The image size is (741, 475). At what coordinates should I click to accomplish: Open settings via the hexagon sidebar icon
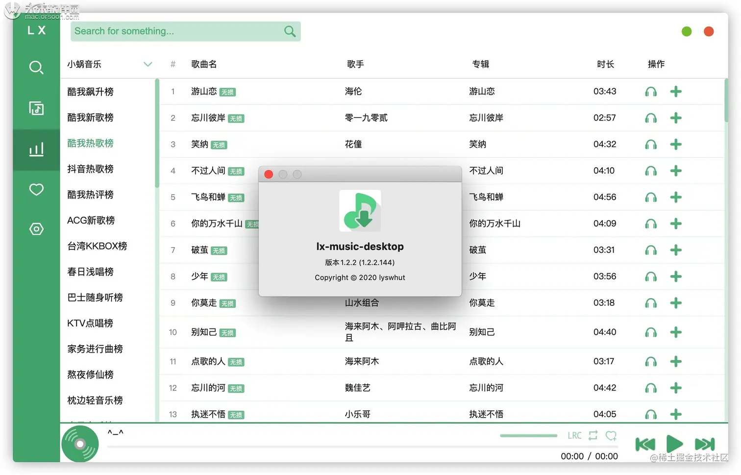coord(36,229)
